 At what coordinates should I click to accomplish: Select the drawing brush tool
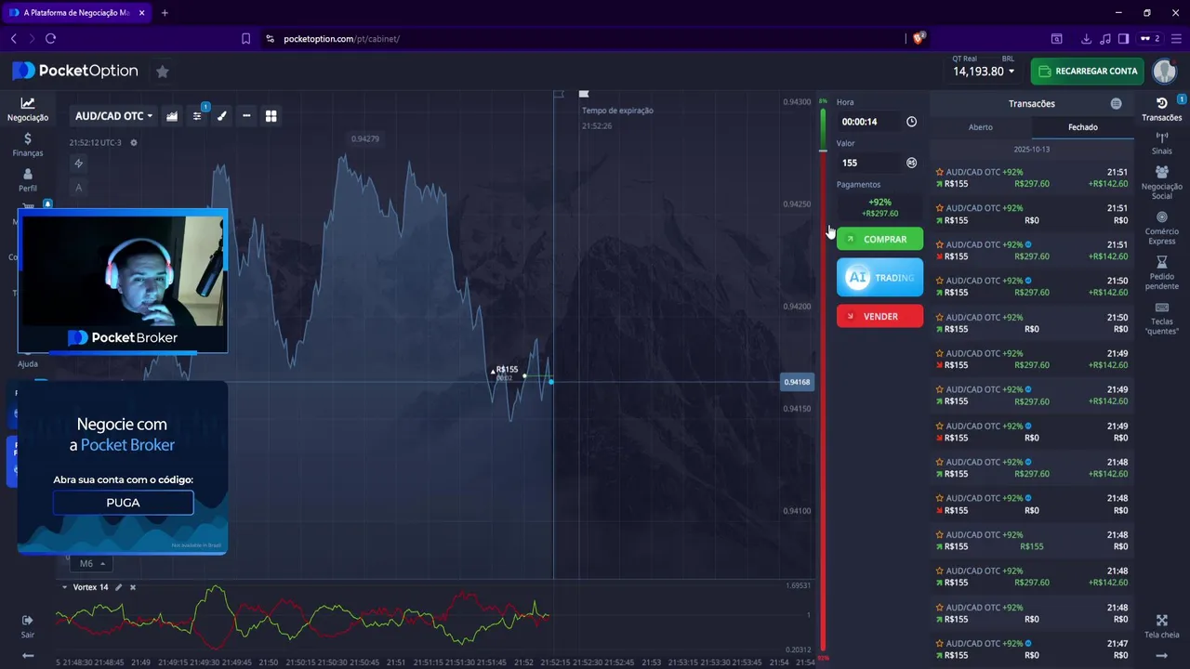click(221, 116)
